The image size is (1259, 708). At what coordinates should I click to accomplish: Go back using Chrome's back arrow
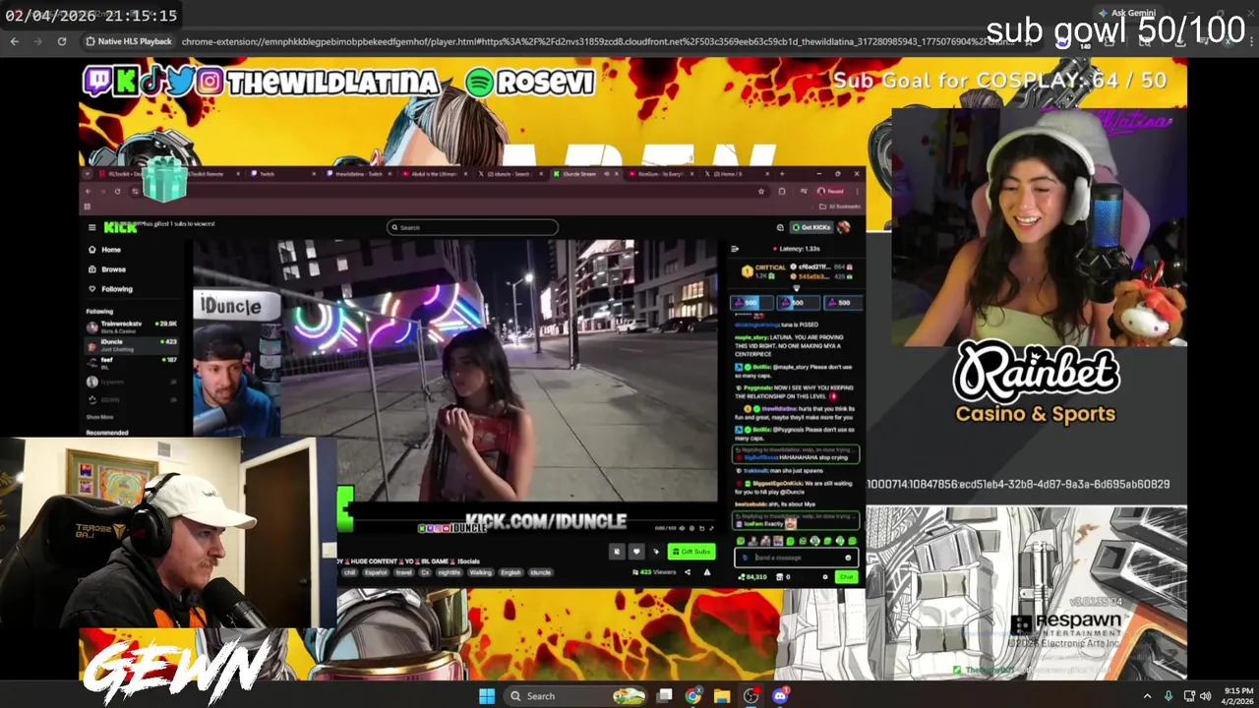(14, 41)
